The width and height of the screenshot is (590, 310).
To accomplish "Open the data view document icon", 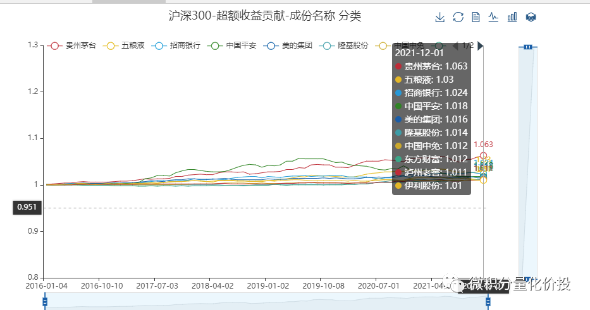I will tap(476, 18).
